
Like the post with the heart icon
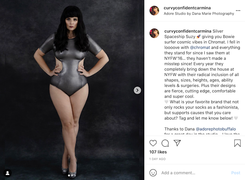pos(153,143)
